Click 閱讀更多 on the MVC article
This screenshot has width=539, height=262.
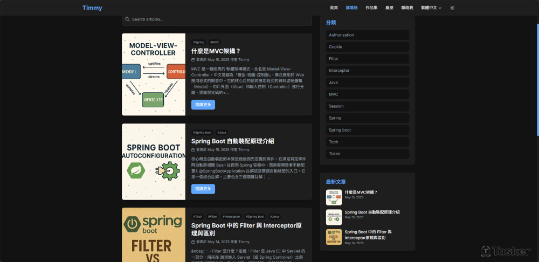pyautogui.click(x=203, y=105)
